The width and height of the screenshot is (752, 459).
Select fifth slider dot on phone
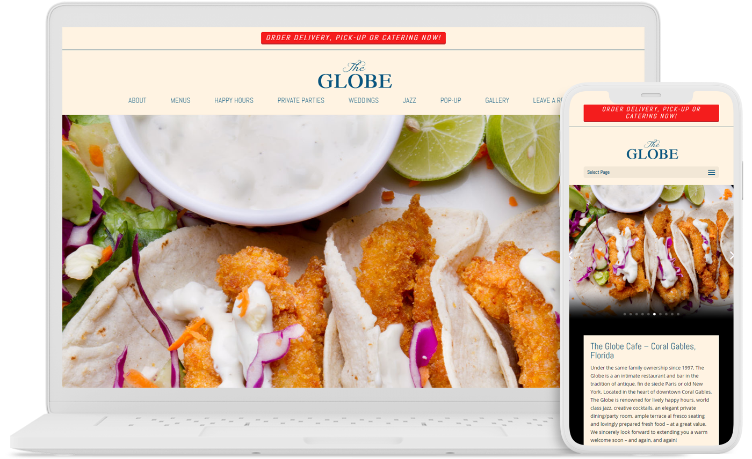tap(648, 314)
